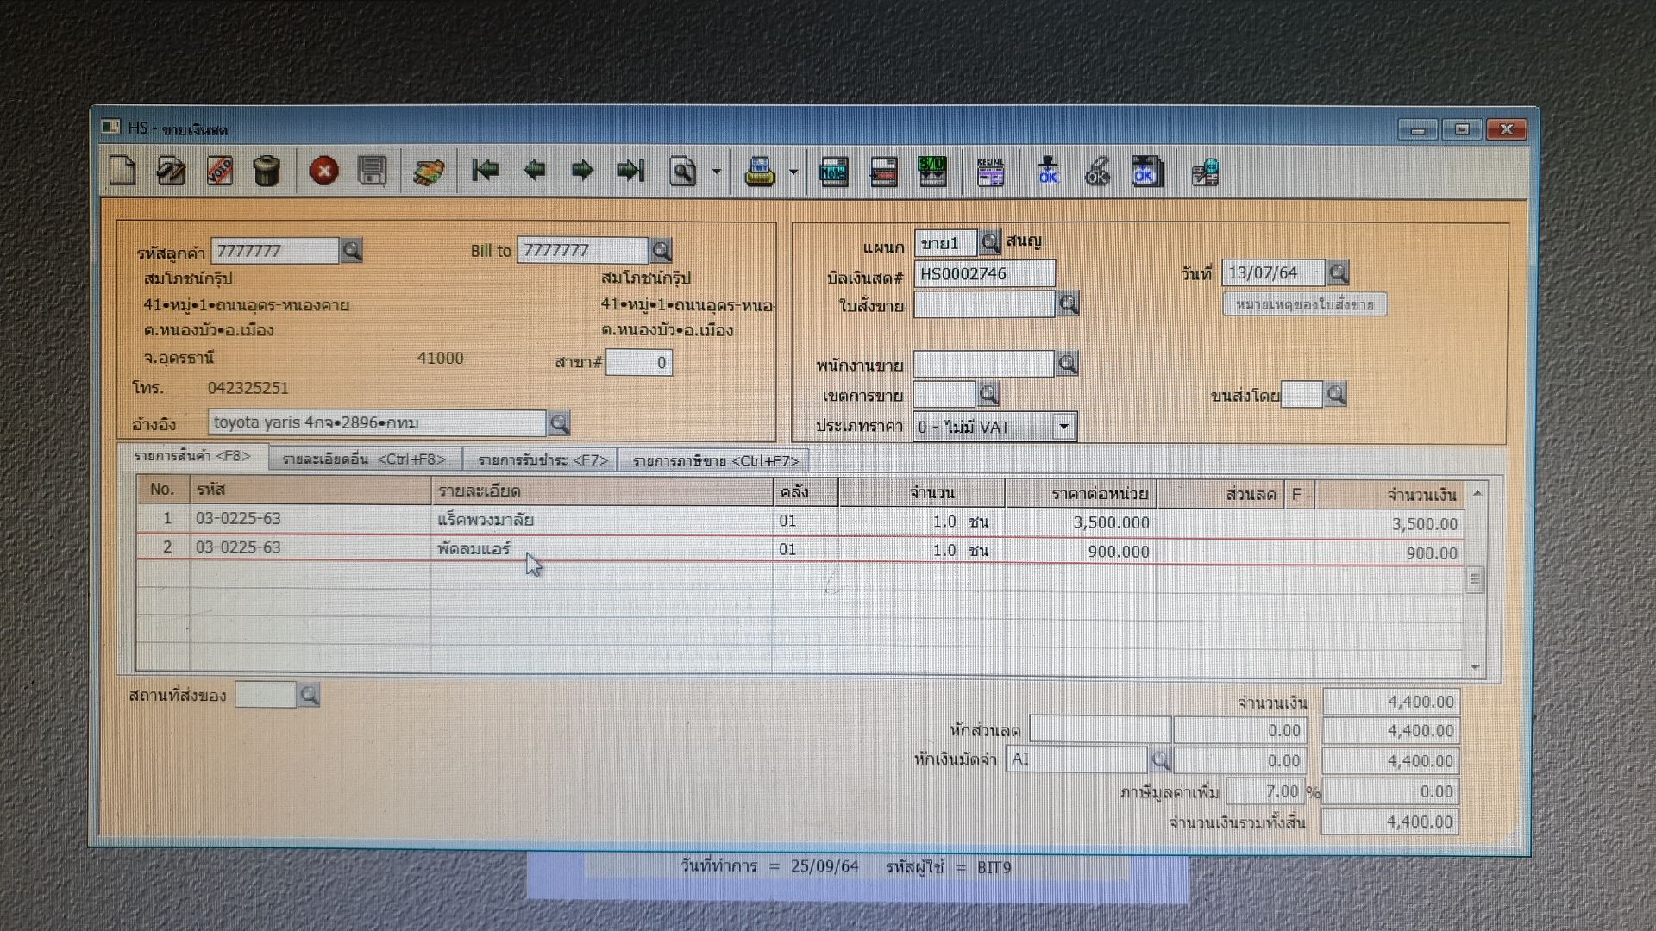Click the red document transfer toolbar icon

pos(883,172)
